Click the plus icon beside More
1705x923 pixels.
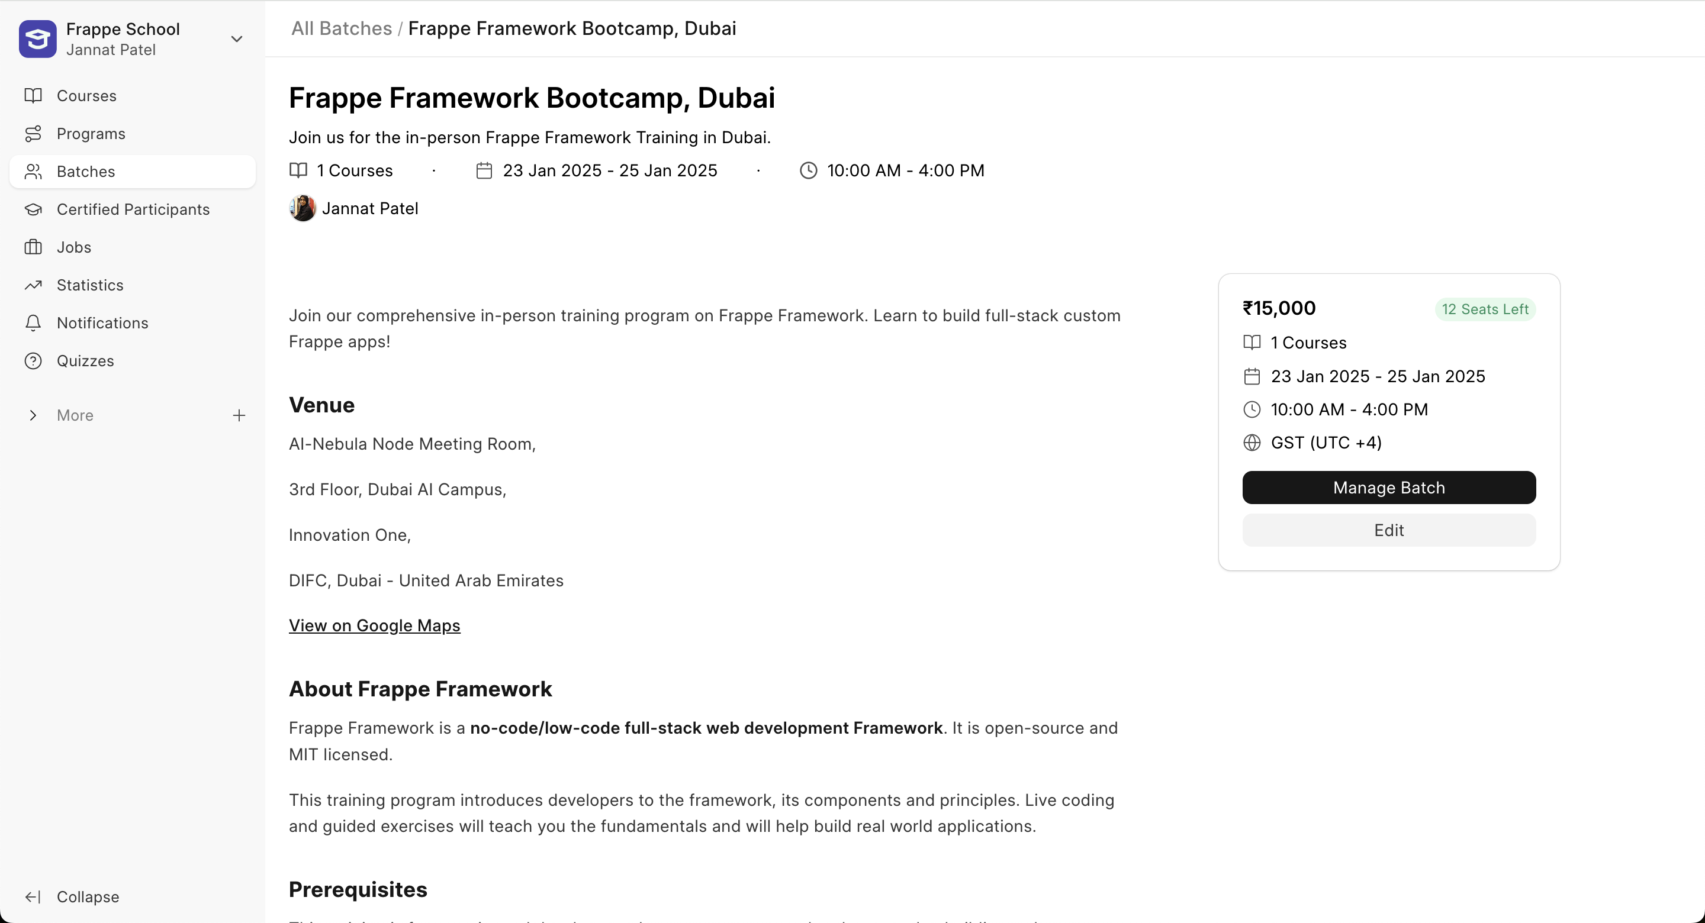pyautogui.click(x=239, y=415)
